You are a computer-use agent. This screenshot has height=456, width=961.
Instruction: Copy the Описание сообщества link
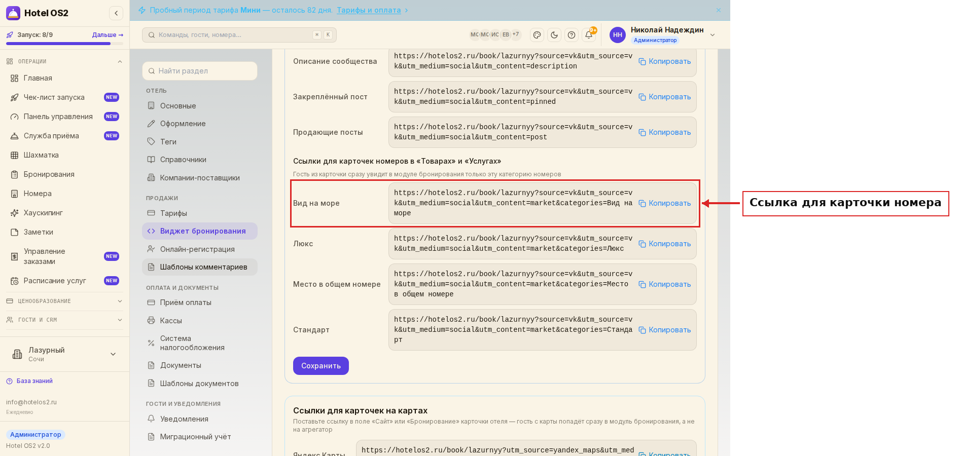click(x=665, y=61)
